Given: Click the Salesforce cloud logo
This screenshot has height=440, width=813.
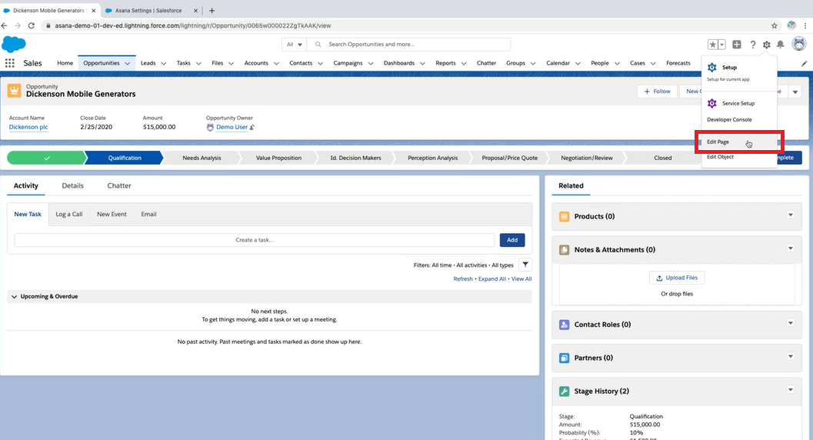Looking at the screenshot, I should (x=14, y=44).
